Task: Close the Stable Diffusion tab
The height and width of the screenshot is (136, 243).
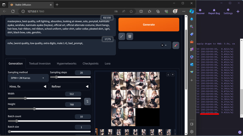Action: click(x=51, y=5)
